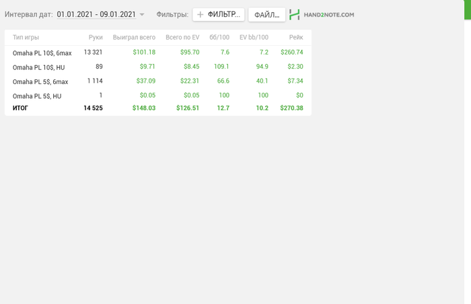Click the ИТОГ total row label
Image resolution: width=471 pixels, height=304 pixels.
tap(20, 108)
